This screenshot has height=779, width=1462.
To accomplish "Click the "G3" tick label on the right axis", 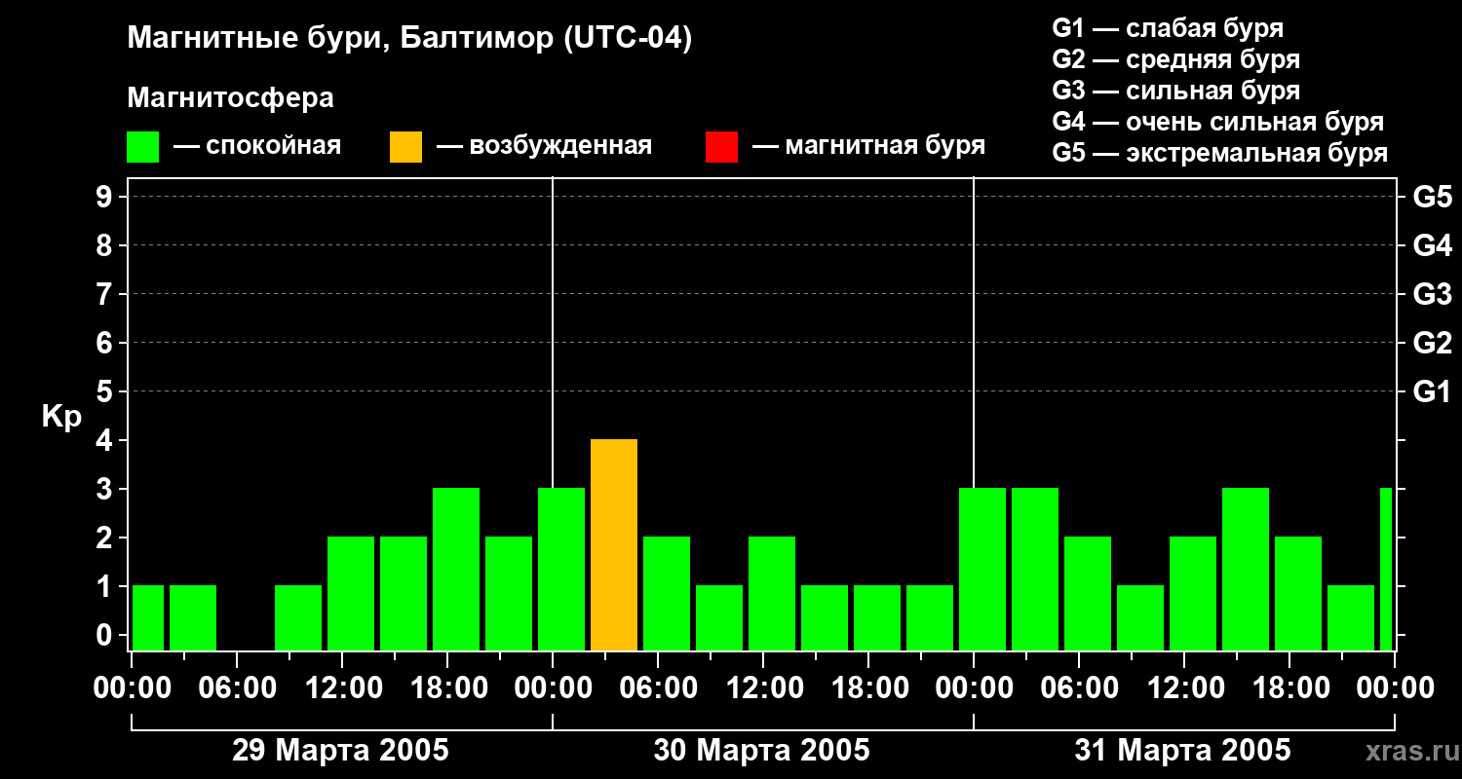I will tap(1433, 294).
